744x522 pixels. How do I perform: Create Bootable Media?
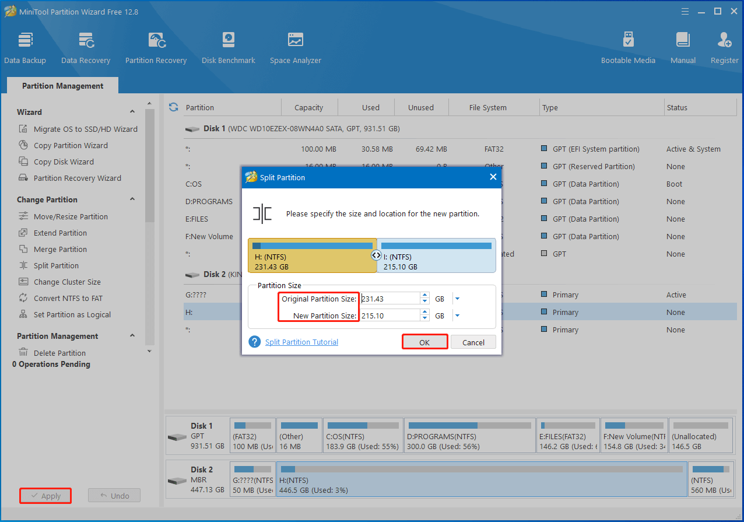[x=628, y=48]
